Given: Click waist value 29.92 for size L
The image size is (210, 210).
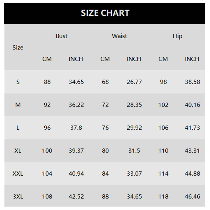Looking at the screenshot, I should point(134,128).
